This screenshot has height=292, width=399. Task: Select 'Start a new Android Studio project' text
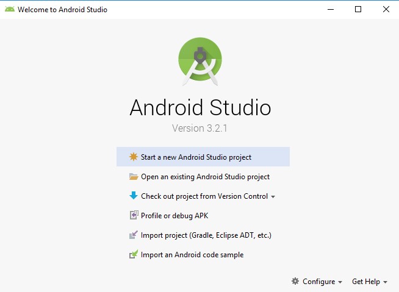click(x=196, y=157)
